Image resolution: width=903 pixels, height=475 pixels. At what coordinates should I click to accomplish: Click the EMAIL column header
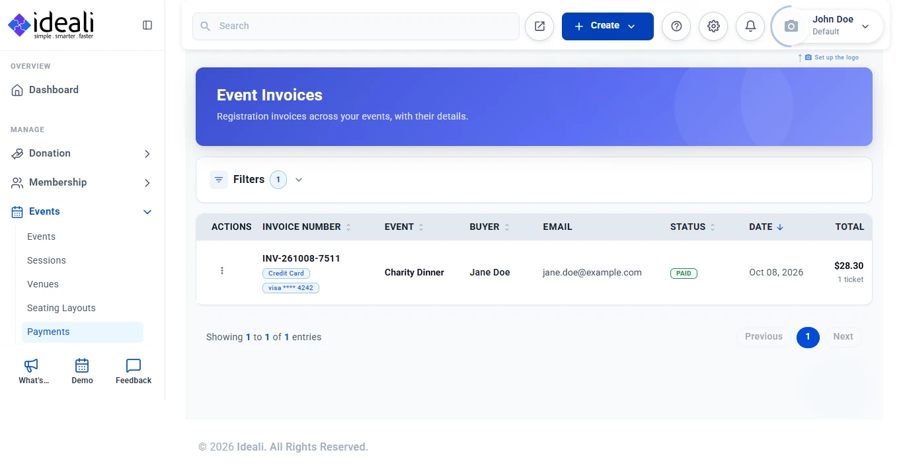tap(558, 227)
